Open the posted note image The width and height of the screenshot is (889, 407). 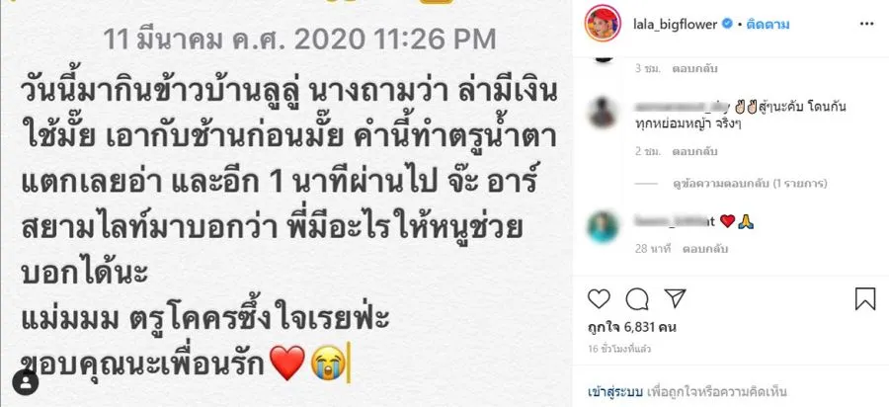(x=285, y=203)
